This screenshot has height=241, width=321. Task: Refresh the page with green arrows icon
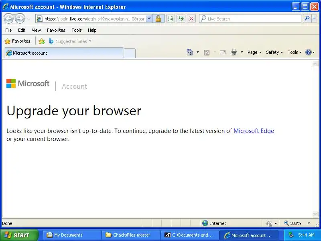pos(181,19)
